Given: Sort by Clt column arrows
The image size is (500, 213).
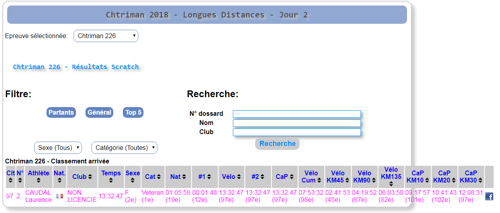Looking at the screenshot, I should (11, 180).
